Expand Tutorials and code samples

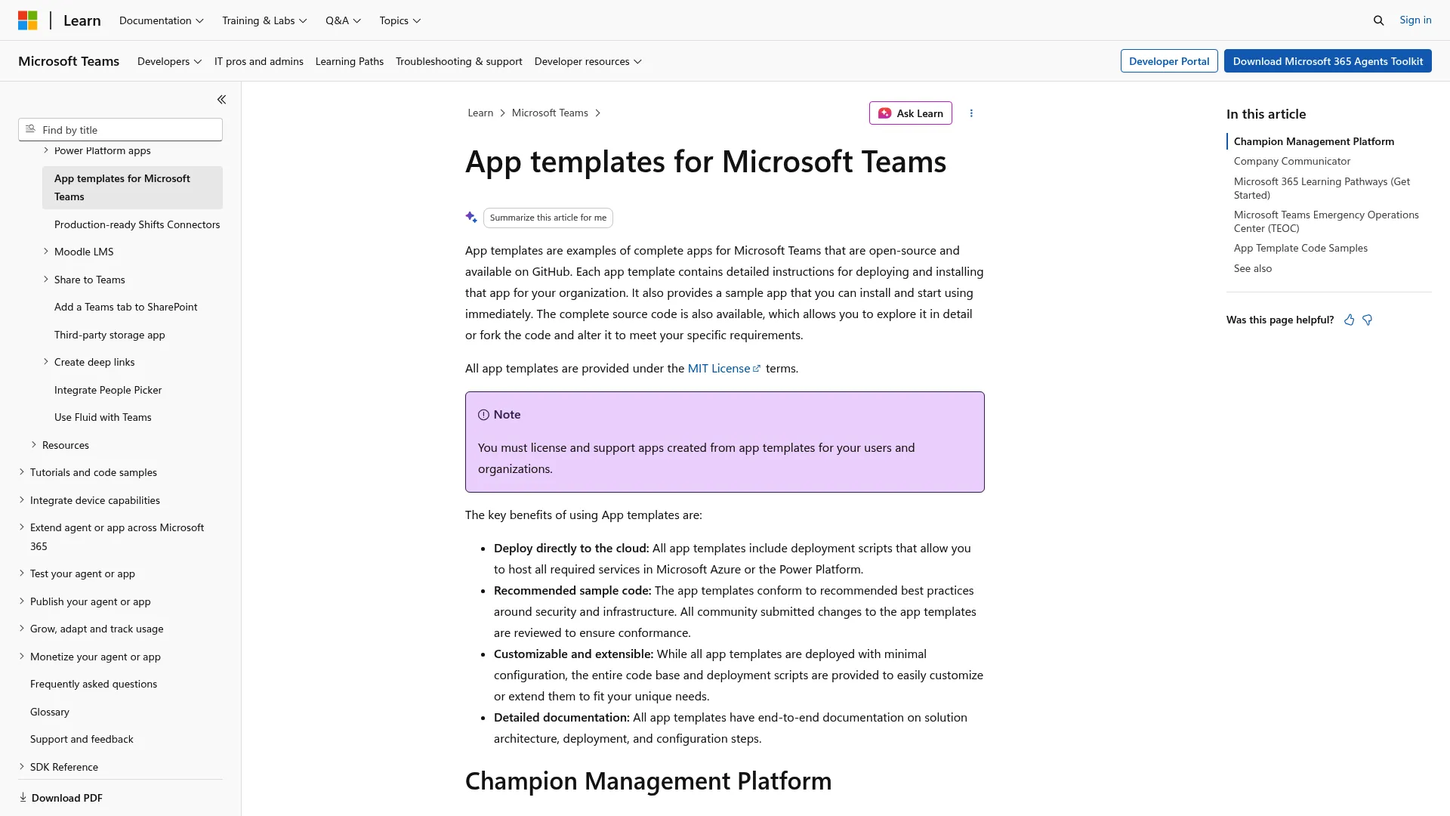(x=22, y=472)
